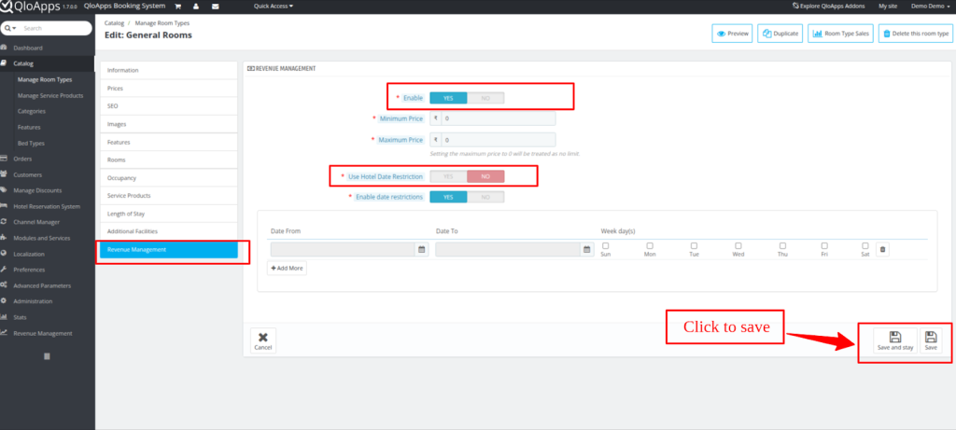
Task: Check the Wed weekday checkbox
Action: coord(738,245)
